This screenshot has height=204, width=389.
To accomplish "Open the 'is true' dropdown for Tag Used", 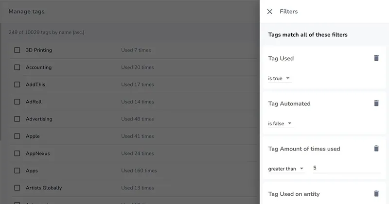I will 279,78.
